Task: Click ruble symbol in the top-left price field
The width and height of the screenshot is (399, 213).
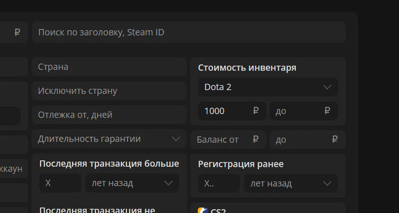Action: point(17,32)
